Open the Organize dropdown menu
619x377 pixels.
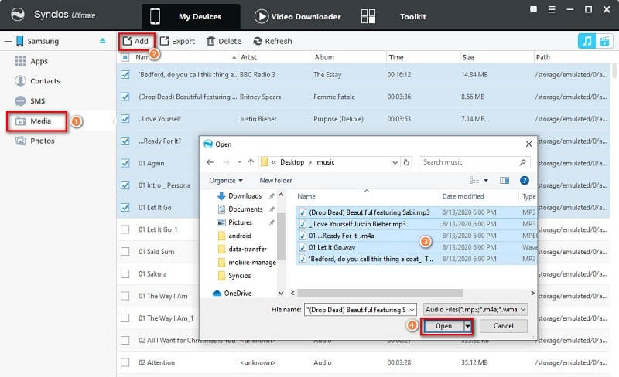pyautogui.click(x=226, y=180)
